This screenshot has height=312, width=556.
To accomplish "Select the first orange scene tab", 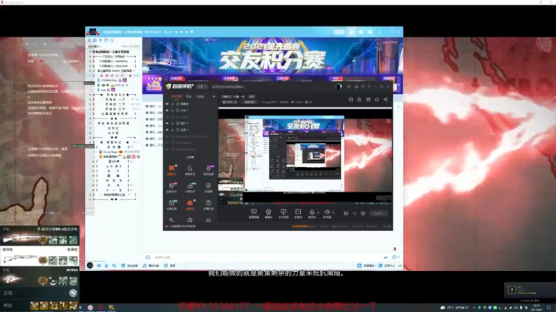I will tap(177, 96).
